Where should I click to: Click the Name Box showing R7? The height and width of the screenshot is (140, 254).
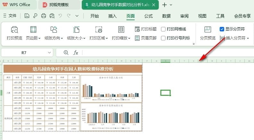[24, 53]
